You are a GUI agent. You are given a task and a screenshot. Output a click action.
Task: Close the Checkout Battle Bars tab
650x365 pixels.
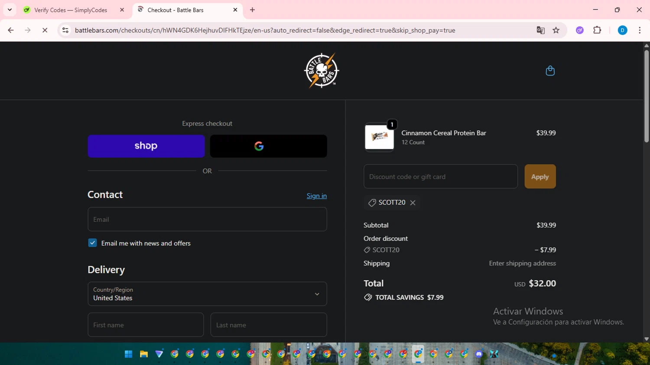click(235, 10)
